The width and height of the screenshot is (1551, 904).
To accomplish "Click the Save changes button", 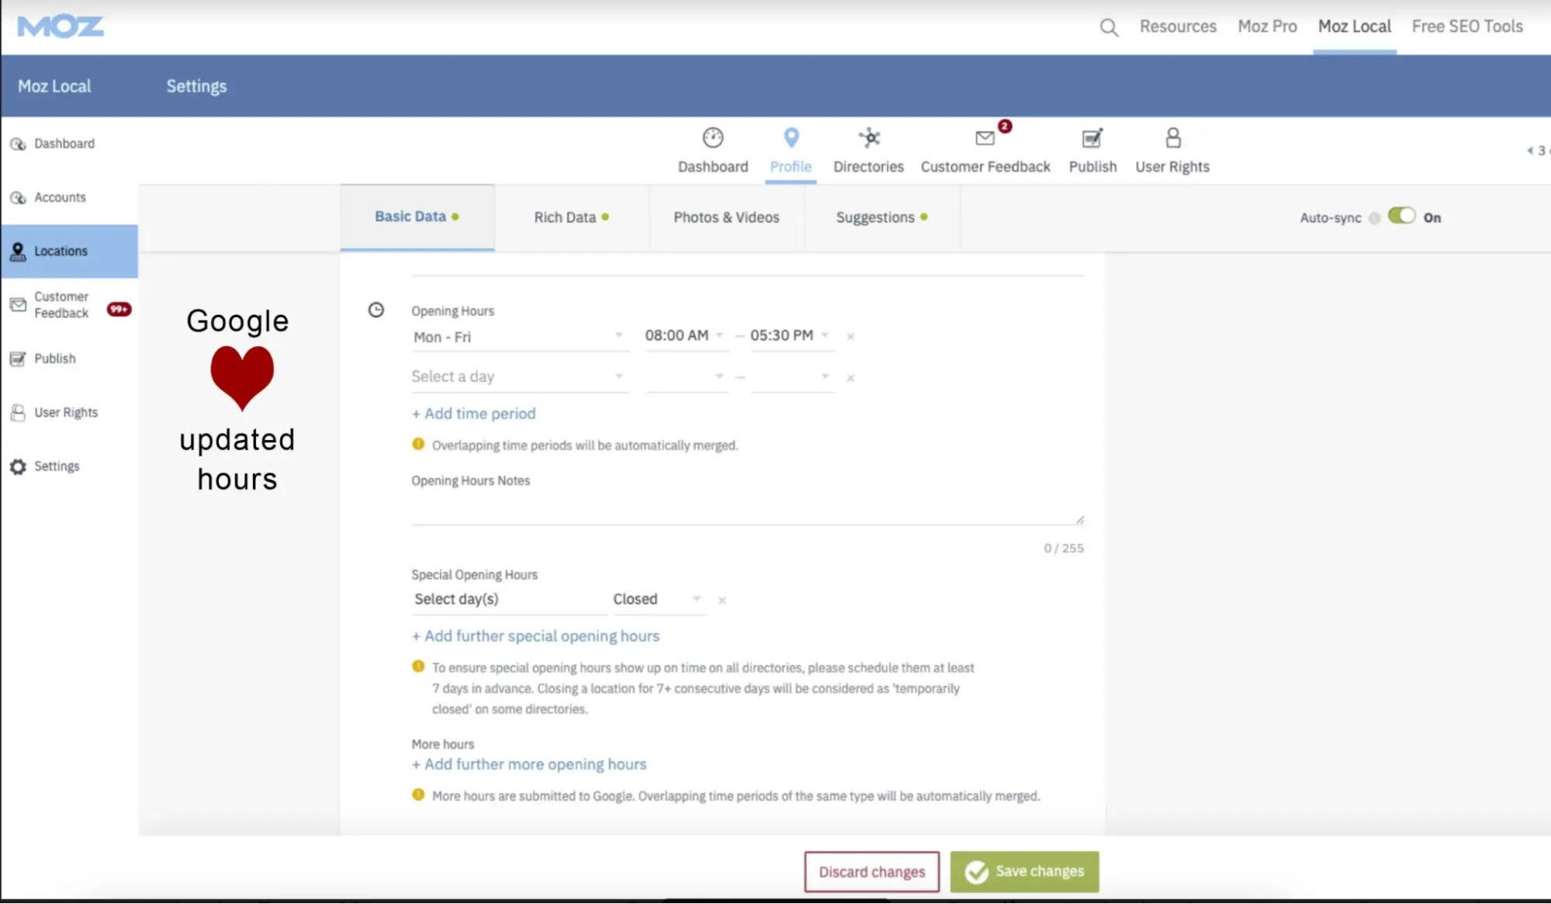I will pos(1023,871).
